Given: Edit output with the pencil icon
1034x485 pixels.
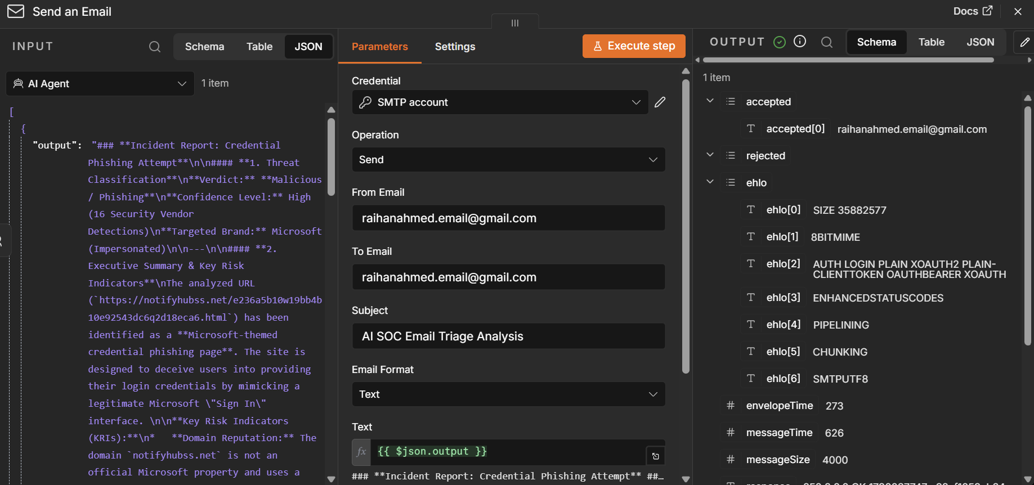Looking at the screenshot, I should (x=1024, y=42).
